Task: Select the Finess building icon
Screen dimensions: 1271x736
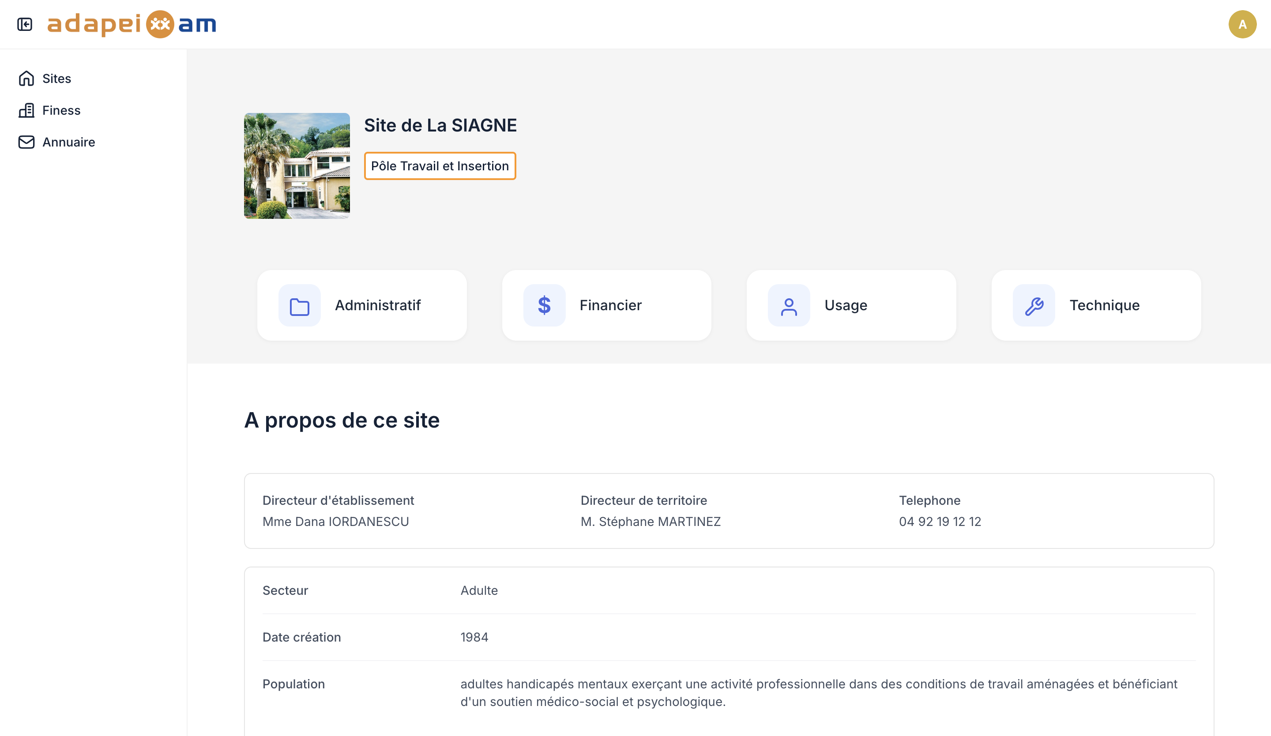Action: pos(26,110)
